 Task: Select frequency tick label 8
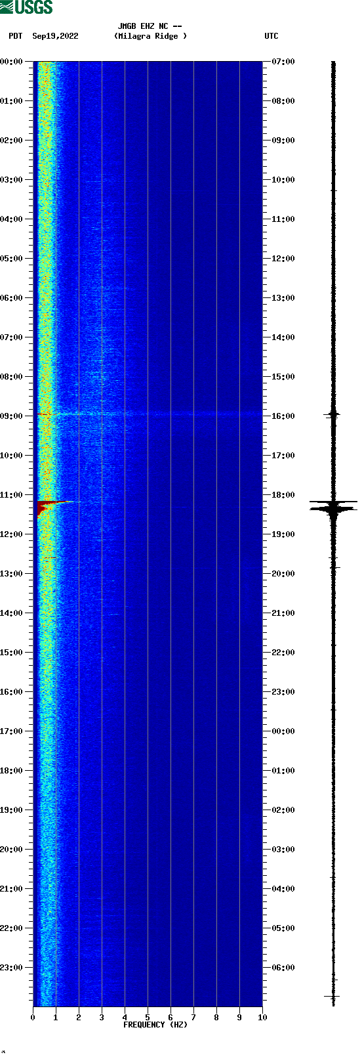pyautogui.click(x=216, y=1018)
